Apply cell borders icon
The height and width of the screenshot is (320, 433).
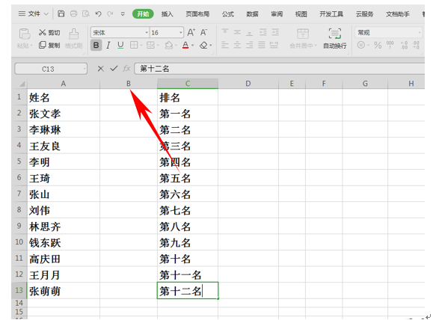[x=134, y=45]
